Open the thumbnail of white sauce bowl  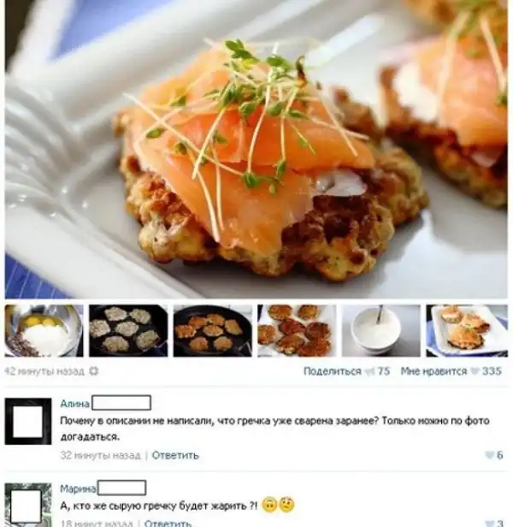(x=381, y=331)
